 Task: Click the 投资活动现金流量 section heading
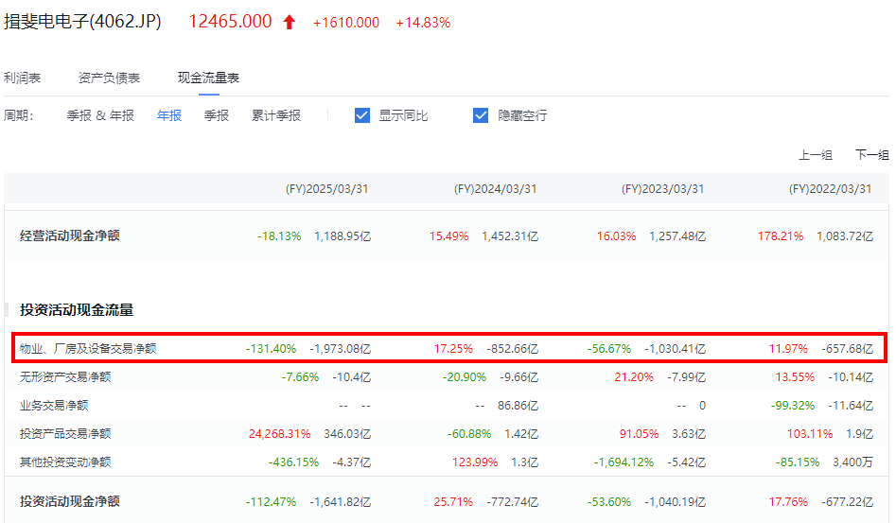tap(77, 310)
